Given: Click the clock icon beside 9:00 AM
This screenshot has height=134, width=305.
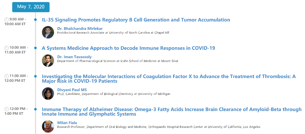Looking at the screenshot, I should 6,20.
